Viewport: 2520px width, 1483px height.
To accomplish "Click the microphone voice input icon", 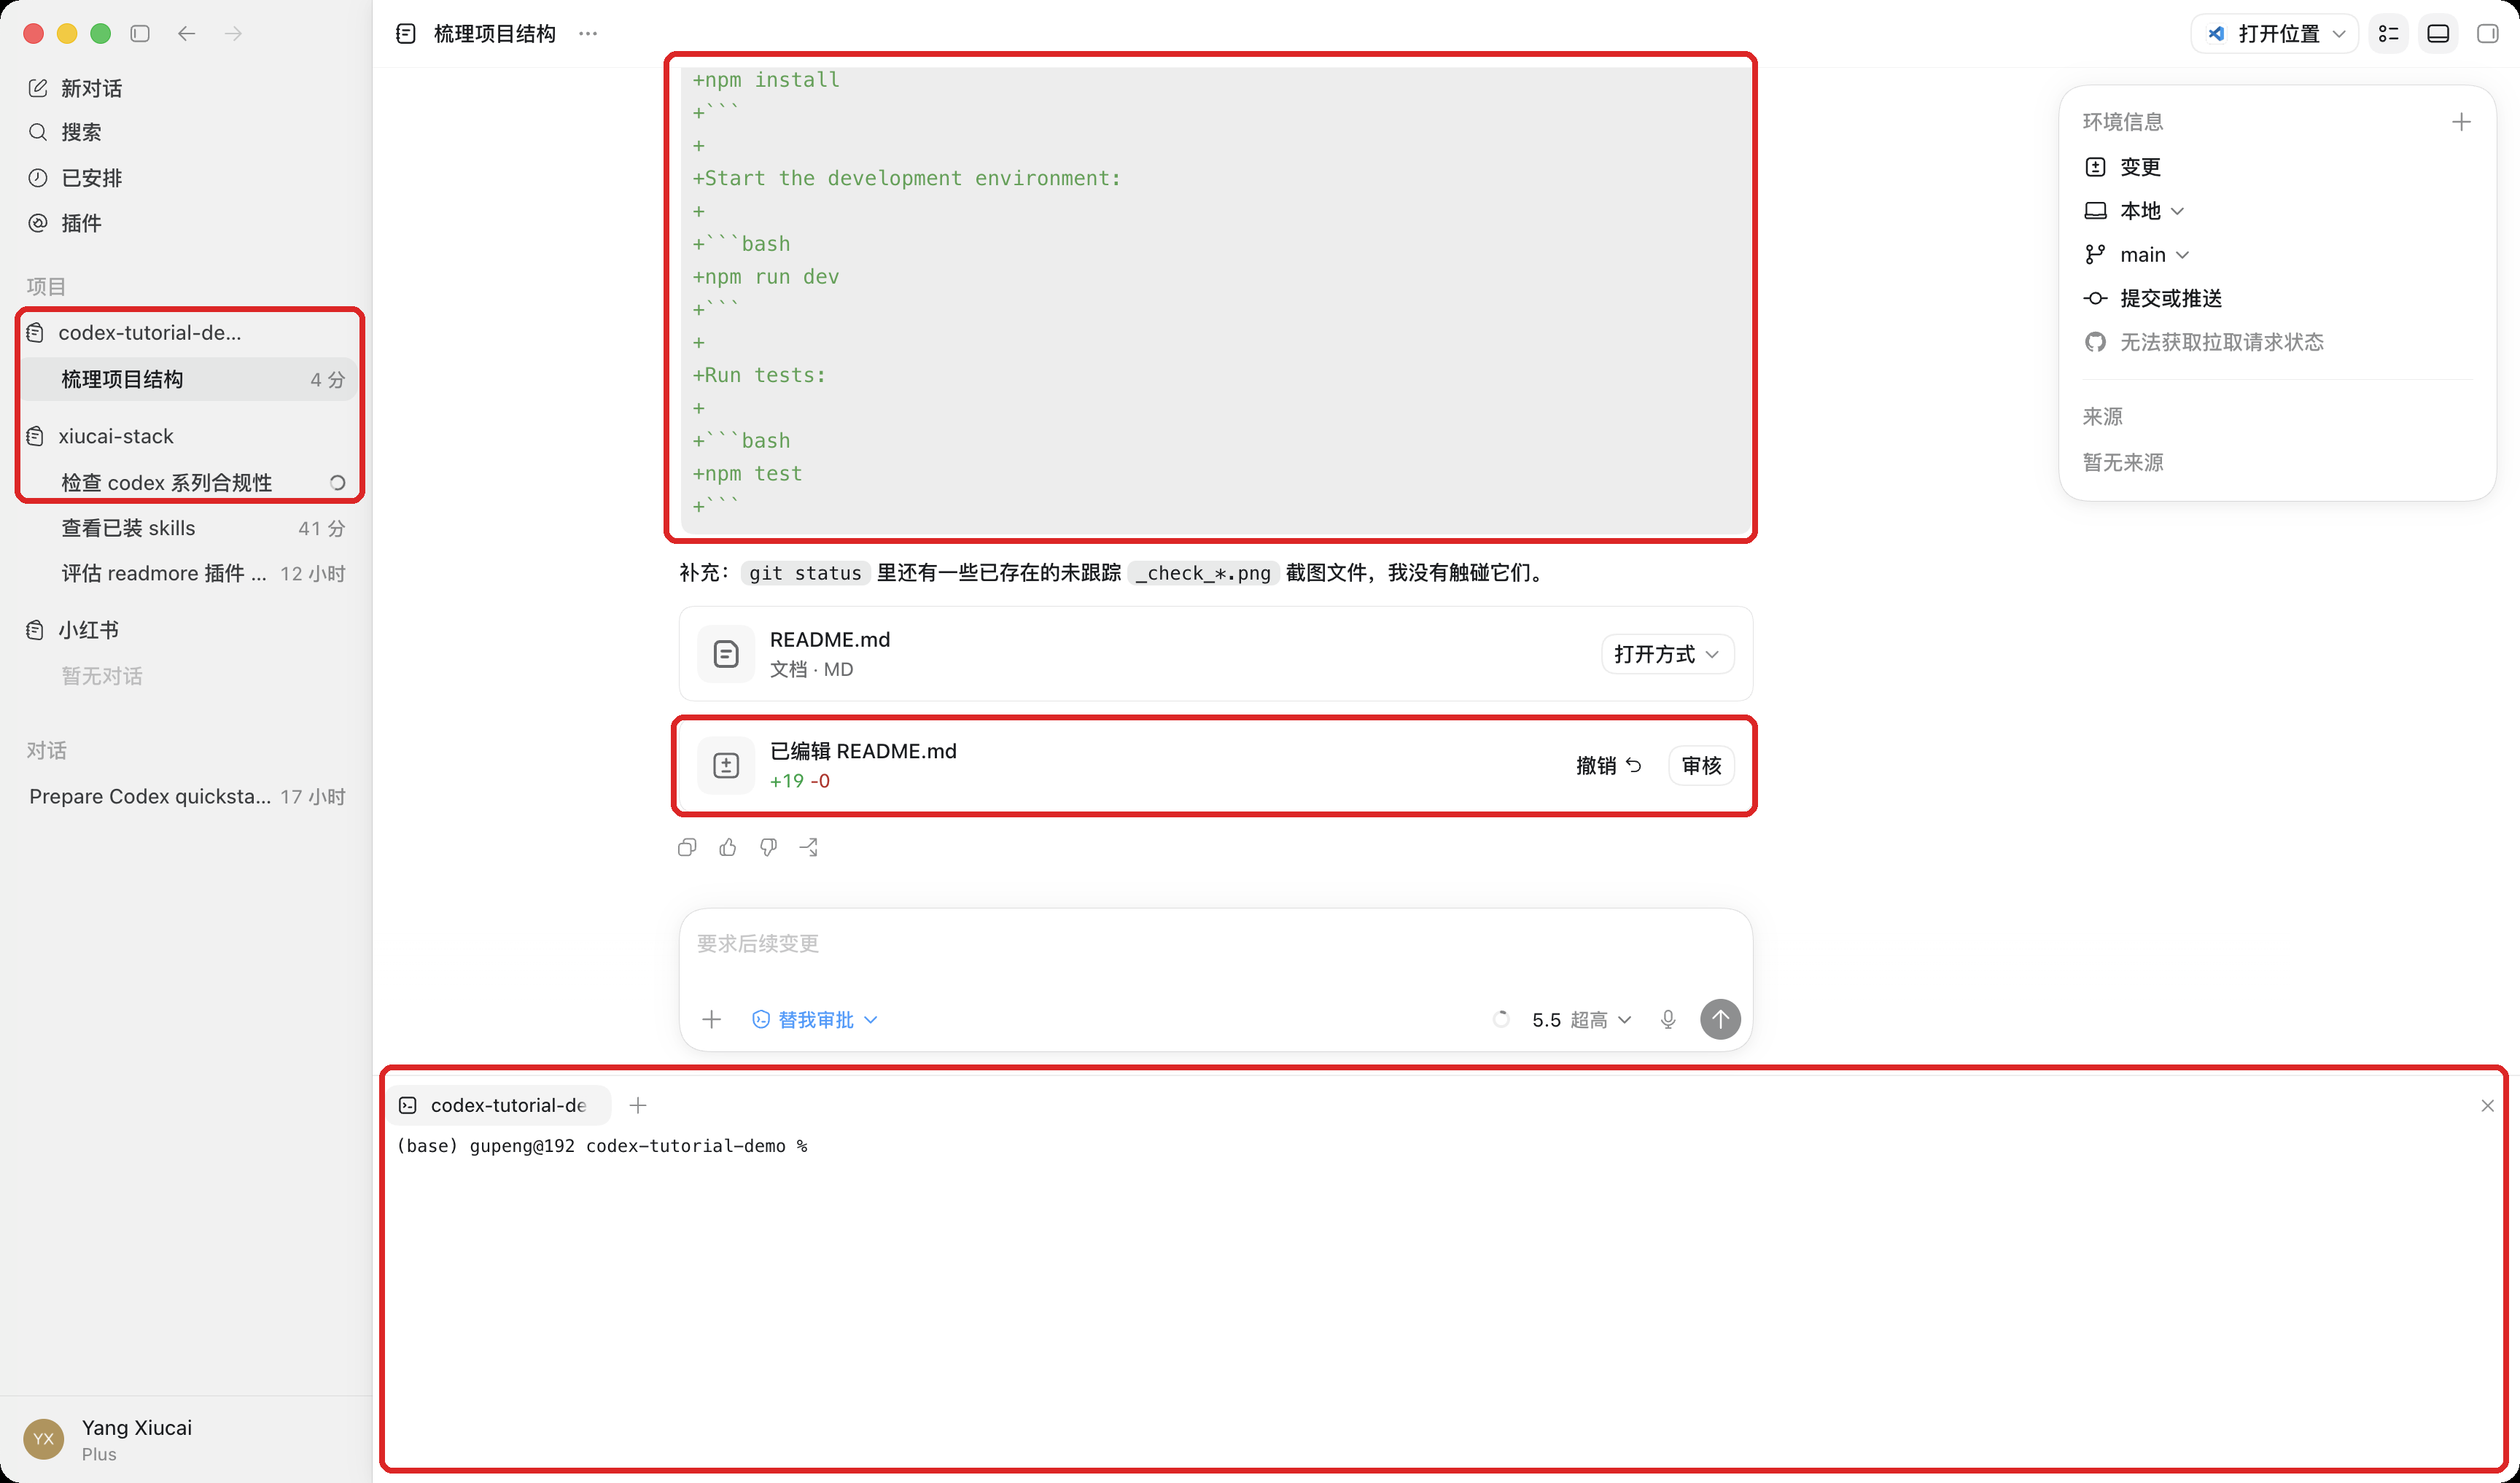I will click(x=1668, y=1019).
